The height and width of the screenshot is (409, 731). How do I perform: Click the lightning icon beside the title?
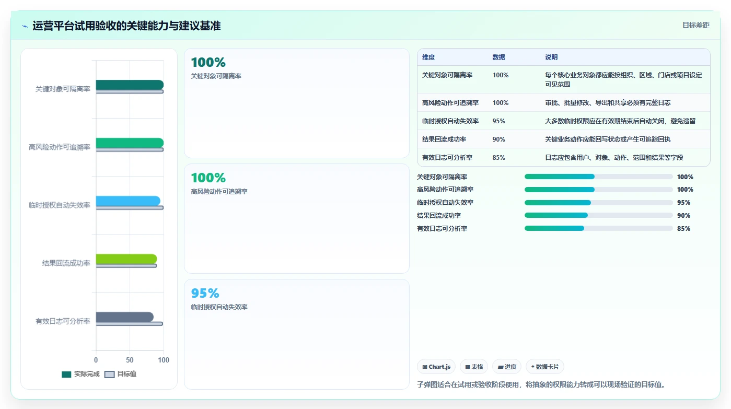coord(25,26)
